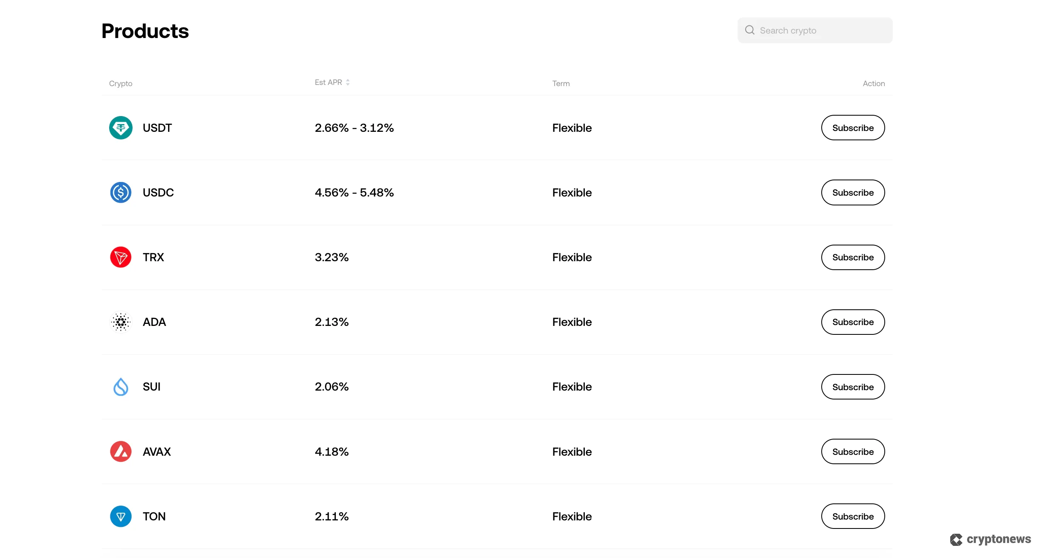Click the USDT Tether coin icon
Screen dimensions: 1046x558
click(120, 127)
